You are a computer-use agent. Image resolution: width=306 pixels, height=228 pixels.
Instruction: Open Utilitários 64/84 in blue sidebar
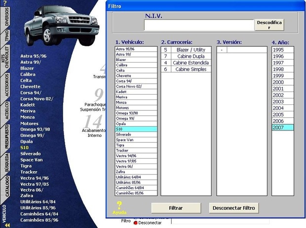38,202
